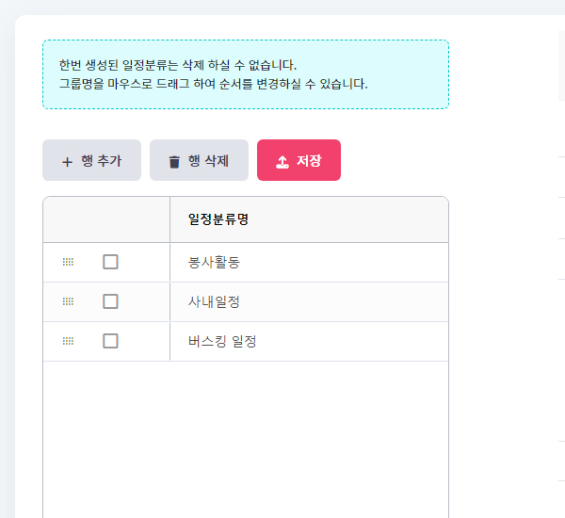Click the upload icon on 저장
Viewport: 565px width, 518px height.
pos(282,161)
